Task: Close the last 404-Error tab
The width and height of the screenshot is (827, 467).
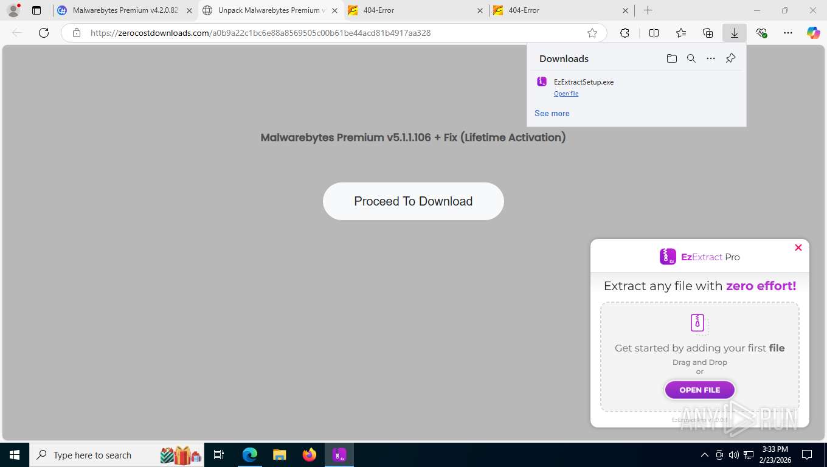Action: [625, 10]
